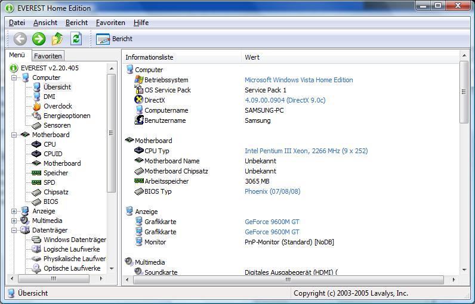Select the Service Pack 1 value

[266, 90]
